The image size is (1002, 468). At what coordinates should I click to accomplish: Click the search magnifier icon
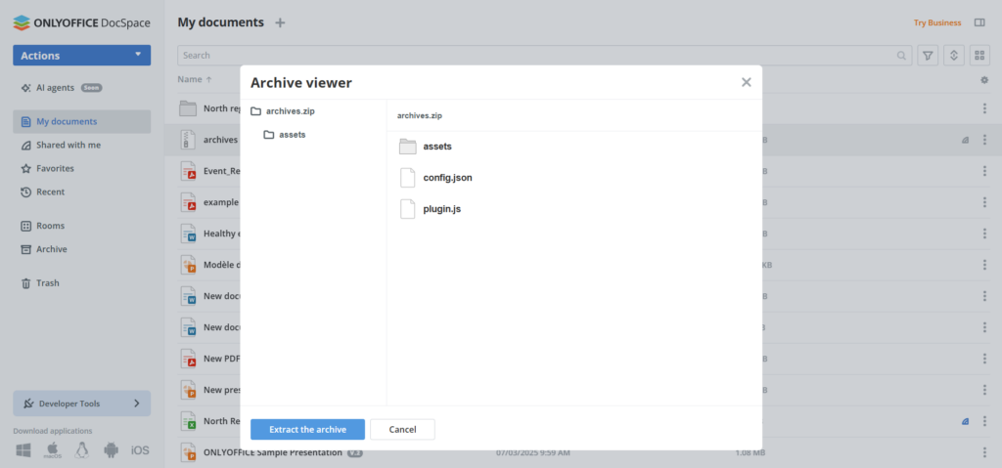901,56
